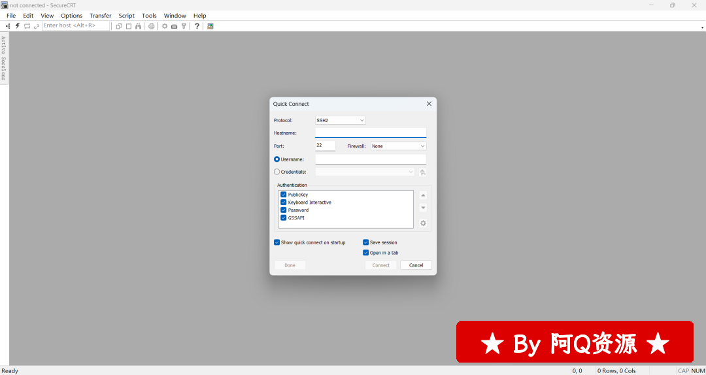Click the NUM status bar indicator
Image resolution: width=706 pixels, height=375 pixels.
tap(698, 371)
